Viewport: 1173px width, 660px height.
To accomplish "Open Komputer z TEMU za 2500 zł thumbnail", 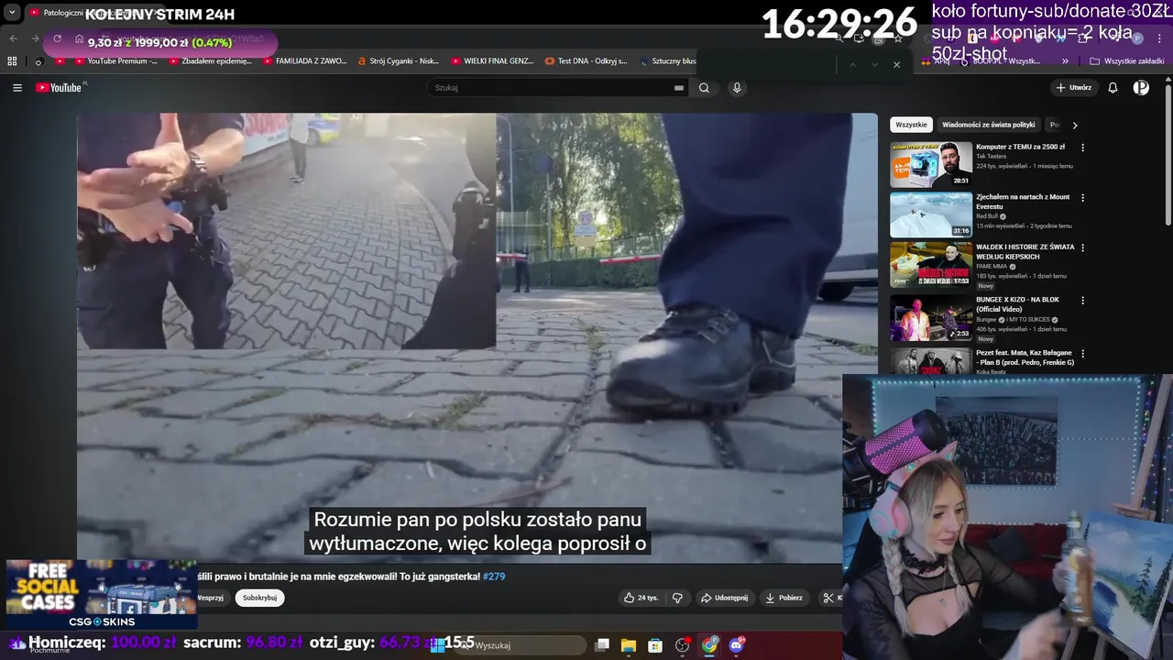I will (931, 165).
